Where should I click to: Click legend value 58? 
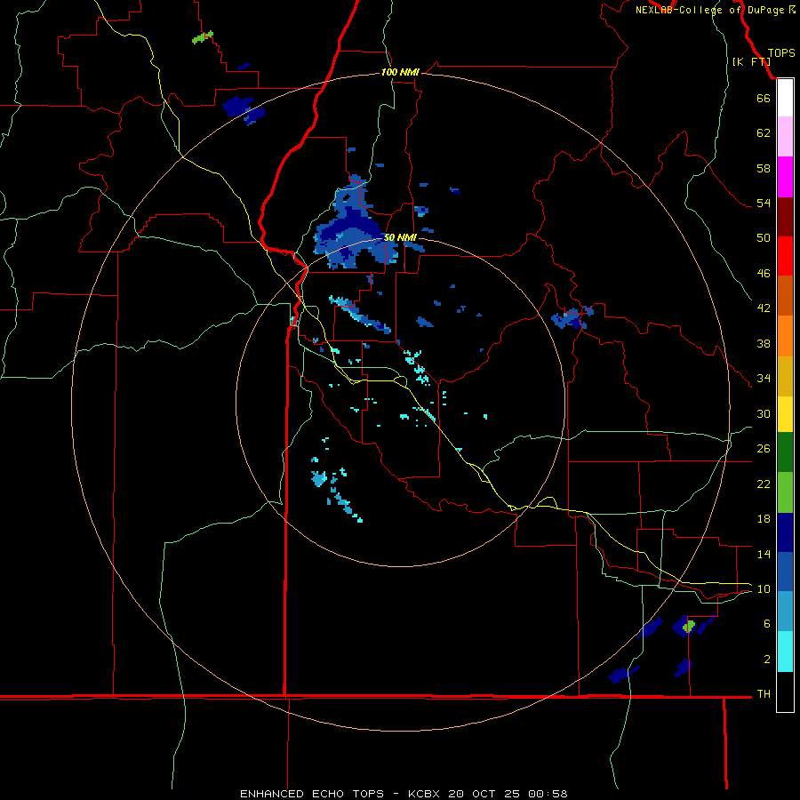tap(764, 168)
